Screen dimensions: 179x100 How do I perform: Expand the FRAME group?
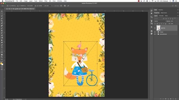pyautogui.click(x=157, y=32)
